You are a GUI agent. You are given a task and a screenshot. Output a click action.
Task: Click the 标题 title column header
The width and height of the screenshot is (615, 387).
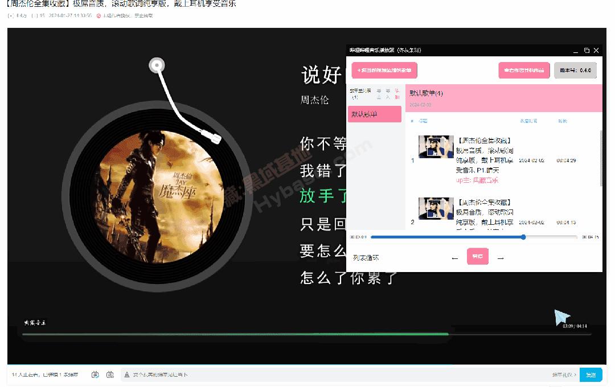(423, 121)
